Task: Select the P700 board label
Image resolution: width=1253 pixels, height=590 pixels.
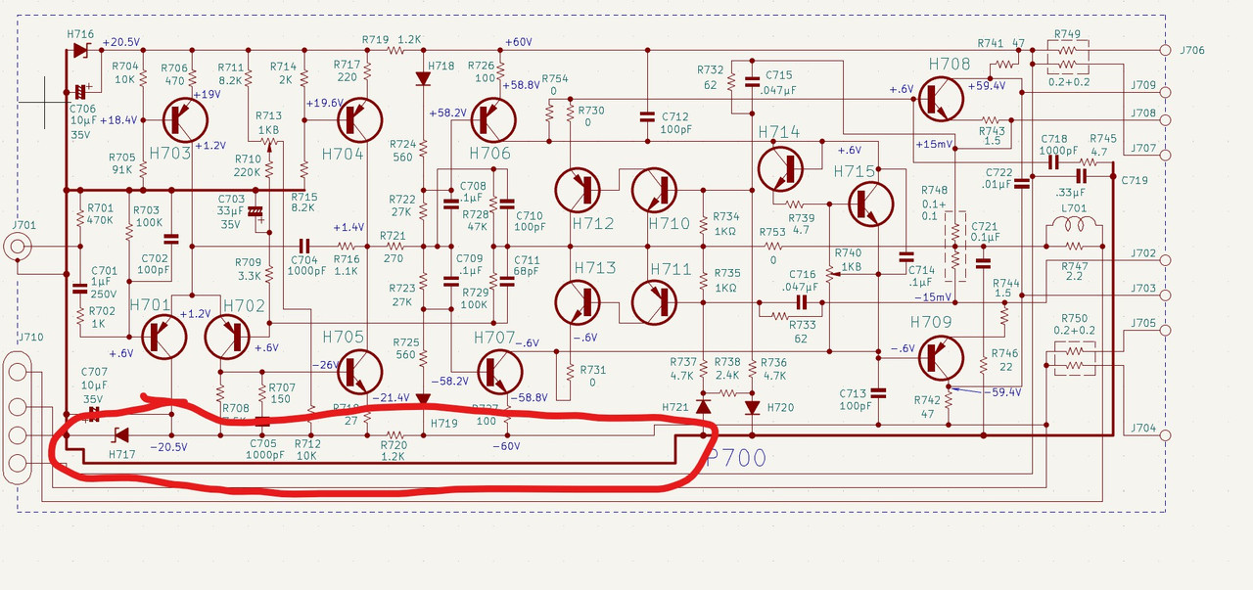Action: (x=734, y=457)
